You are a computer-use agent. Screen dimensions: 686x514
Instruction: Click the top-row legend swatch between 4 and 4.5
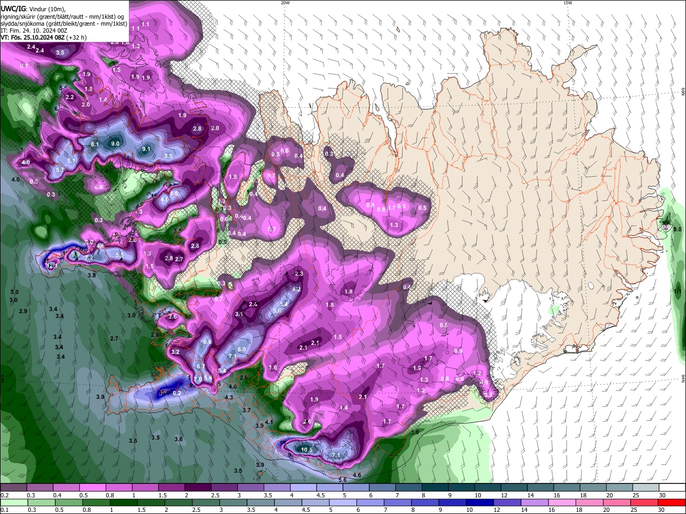[303, 488]
